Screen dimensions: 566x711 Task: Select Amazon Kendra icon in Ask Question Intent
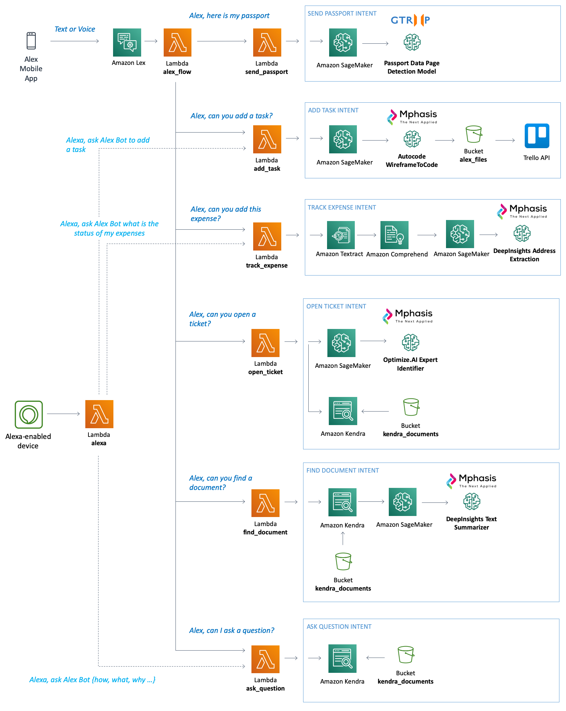[342, 659]
